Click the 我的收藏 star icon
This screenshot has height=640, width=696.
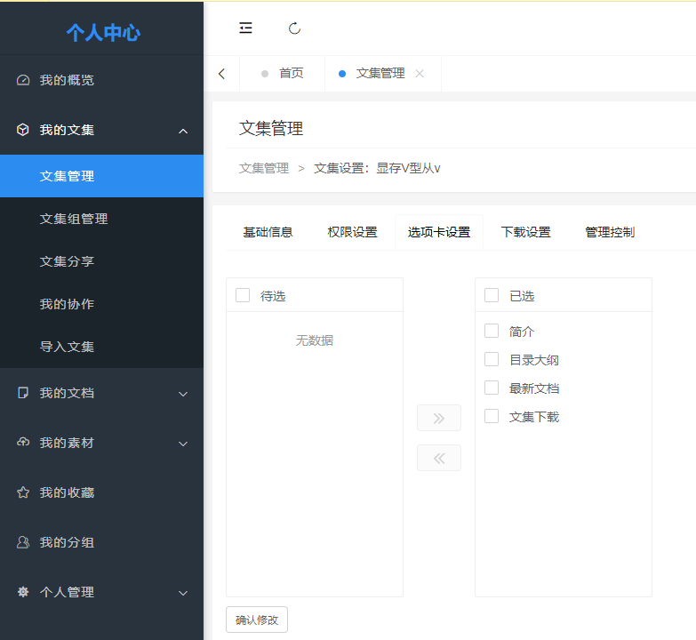pos(23,492)
